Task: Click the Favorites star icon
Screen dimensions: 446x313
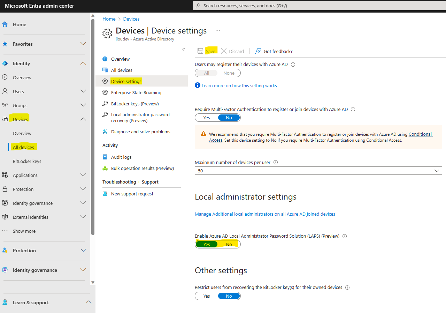Action: 5,44
